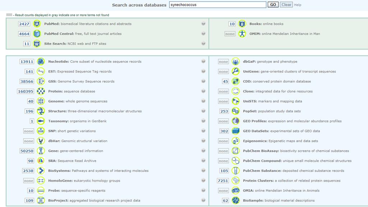The height and width of the screenshot is (207, 368).
Task: Open the 302 GEO DataSets results
Action: (x=224, y=131)
